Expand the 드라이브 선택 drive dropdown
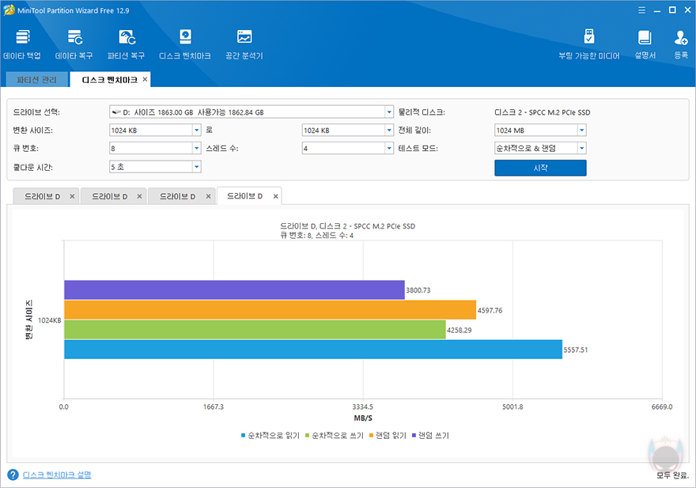 click(389, 112)
